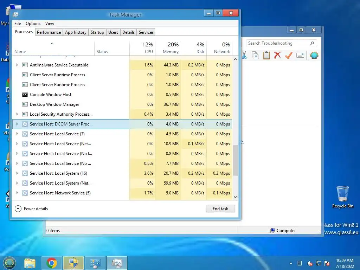This screenshot has width=360, height=270.
Task: Click the muted speaker tray icon
Action: (310, 263)
